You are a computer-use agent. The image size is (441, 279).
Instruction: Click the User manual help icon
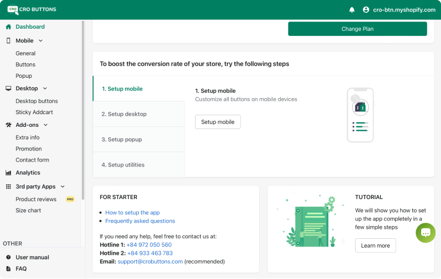point(8,257)
